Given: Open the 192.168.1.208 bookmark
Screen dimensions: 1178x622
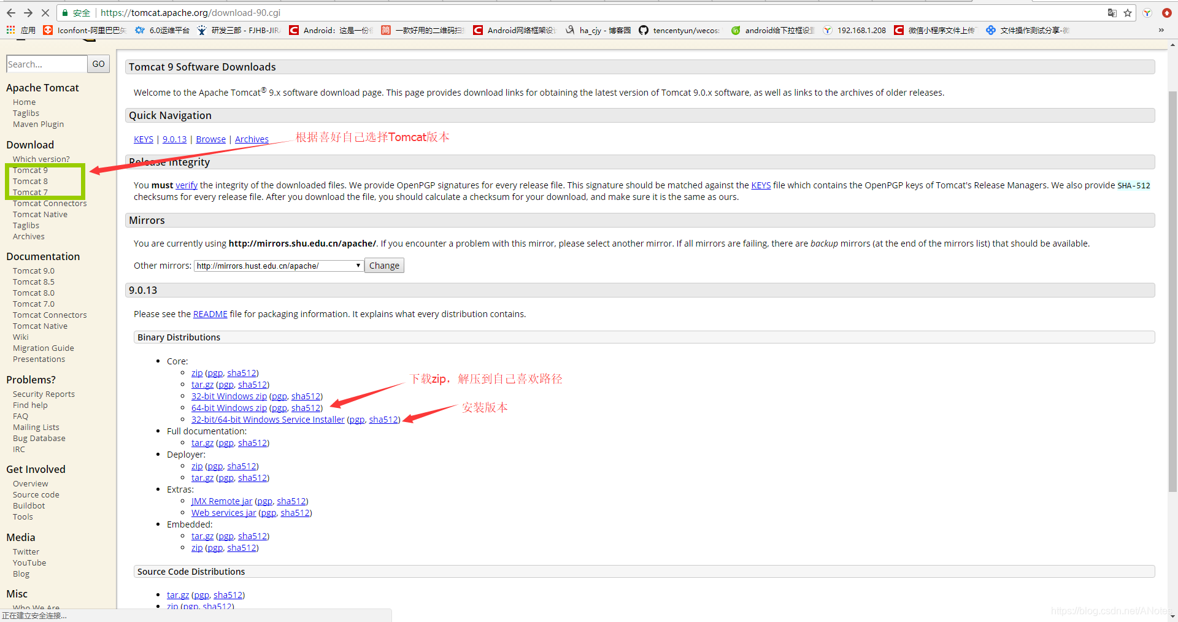Looking at the screenshot, I should (855, 30).
